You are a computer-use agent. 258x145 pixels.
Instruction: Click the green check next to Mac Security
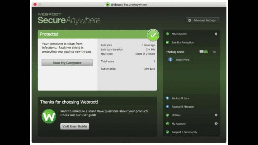168,34
